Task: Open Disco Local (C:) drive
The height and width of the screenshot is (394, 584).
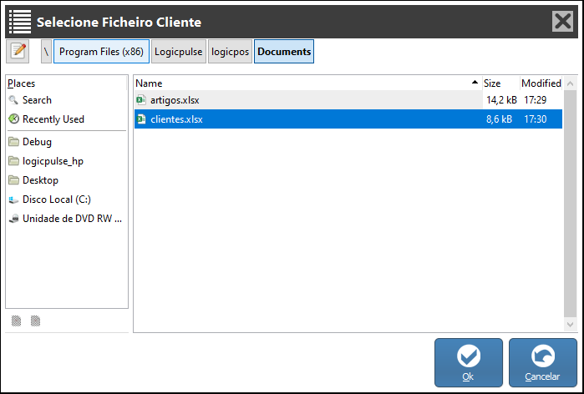Action: [56, 200]
